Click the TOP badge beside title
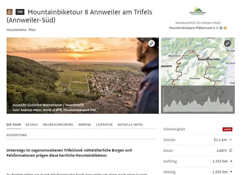Image resolution: width=245 pixels, height=175 pixels. (20, 12)
